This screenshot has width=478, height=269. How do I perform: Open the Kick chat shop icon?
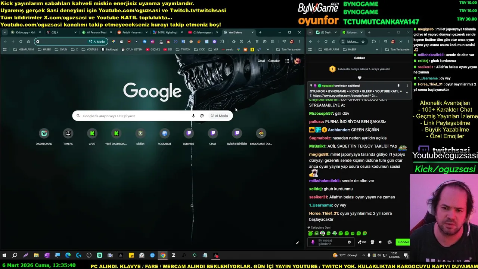pyautogui.click(x=372, y=242)
